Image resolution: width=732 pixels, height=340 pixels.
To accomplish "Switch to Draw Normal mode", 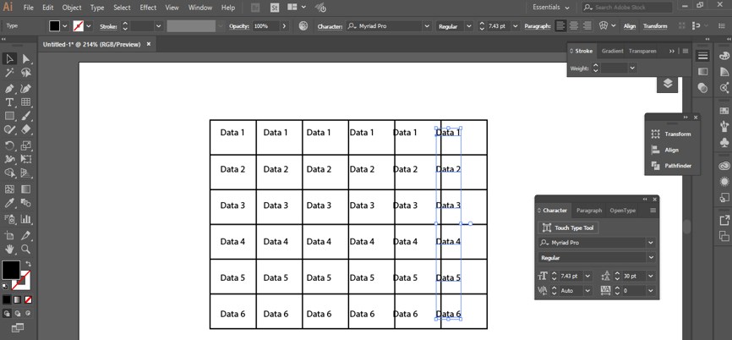I will coord(7,314).
